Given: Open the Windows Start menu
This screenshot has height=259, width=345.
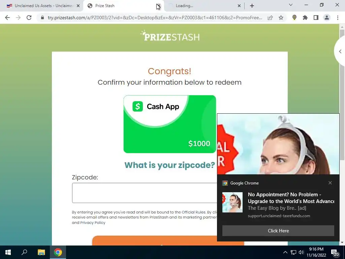Looking at the screenshot, I should (x=8, y=252).
